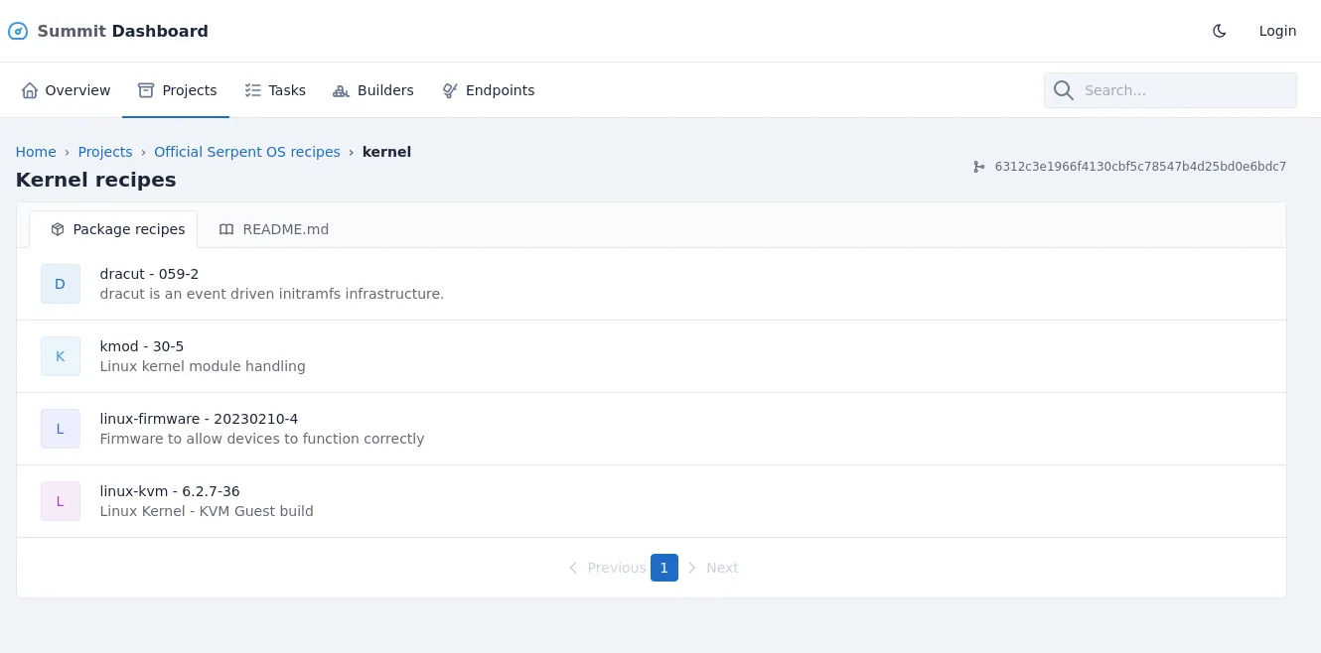Click the book icon on README.md tab
This screenshot has height=653, width=1321.
pyautogui.click(x=226, y=229)
